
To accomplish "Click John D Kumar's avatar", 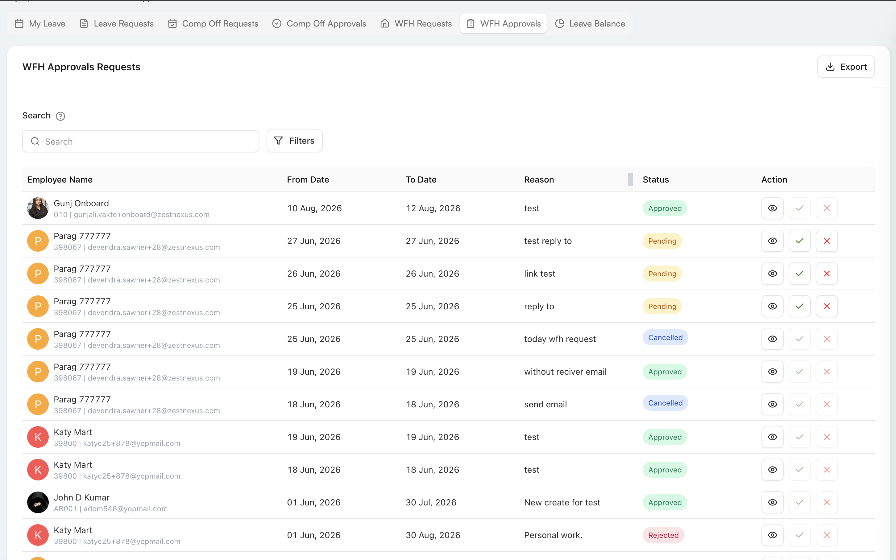I will (38, 502).
